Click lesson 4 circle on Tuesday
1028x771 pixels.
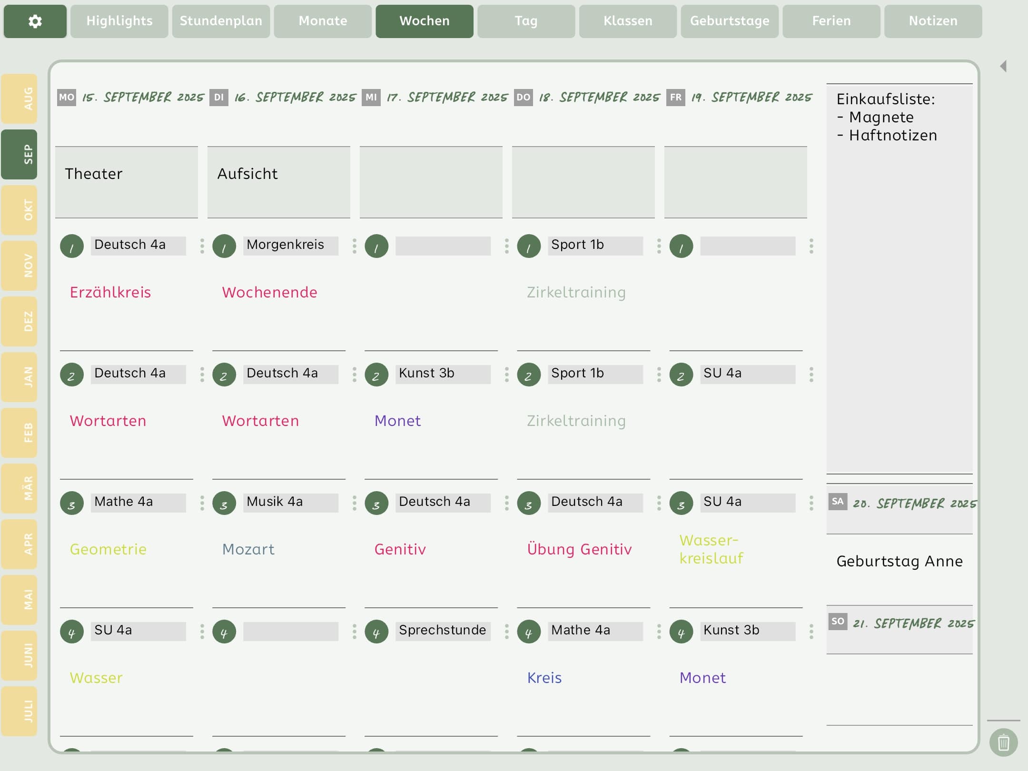click(x=224, y=632)
